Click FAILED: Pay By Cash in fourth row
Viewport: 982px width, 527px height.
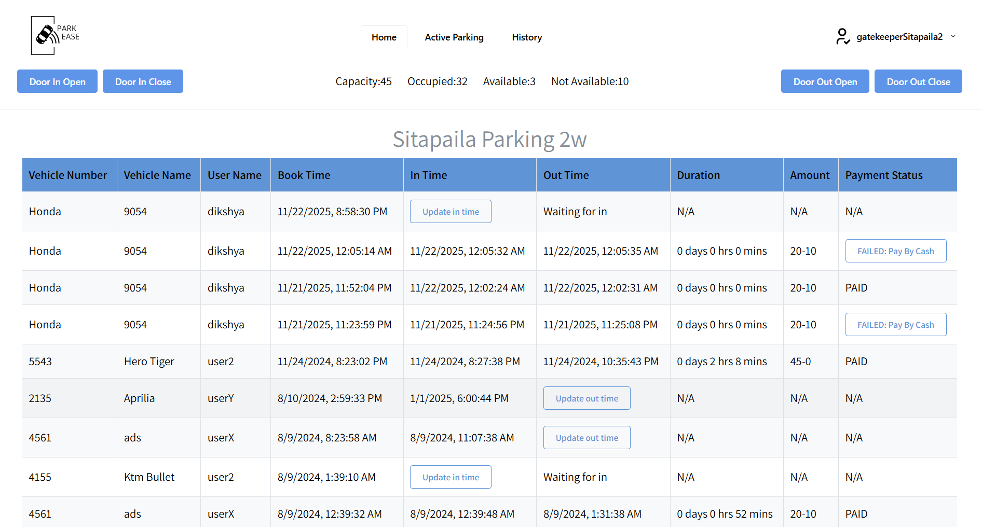click(x=895, y=324)
